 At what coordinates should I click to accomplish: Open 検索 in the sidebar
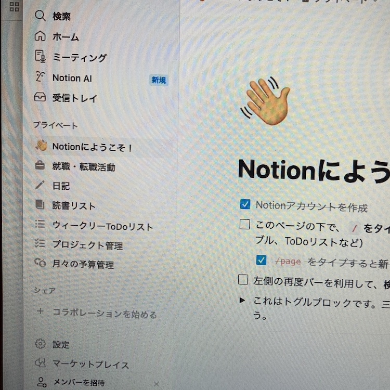tap(62, 17)
